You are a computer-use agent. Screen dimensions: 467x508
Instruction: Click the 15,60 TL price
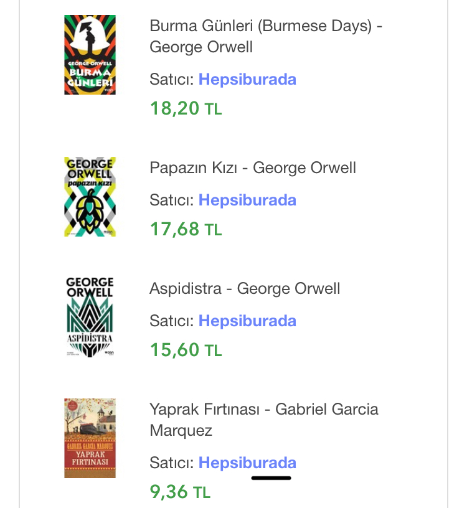tap(186, 350)
